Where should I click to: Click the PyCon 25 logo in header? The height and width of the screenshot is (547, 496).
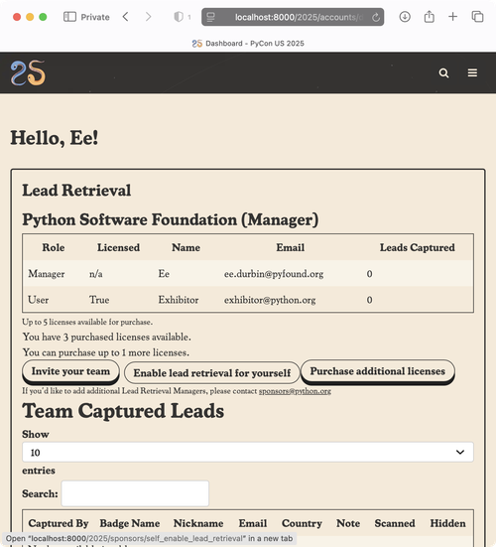coord(28,72)
